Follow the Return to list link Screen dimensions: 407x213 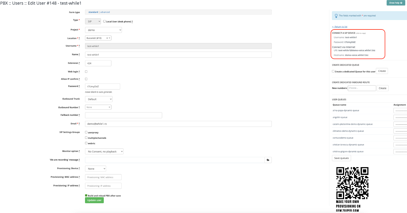pyautogui.click(x=340, y=27)
